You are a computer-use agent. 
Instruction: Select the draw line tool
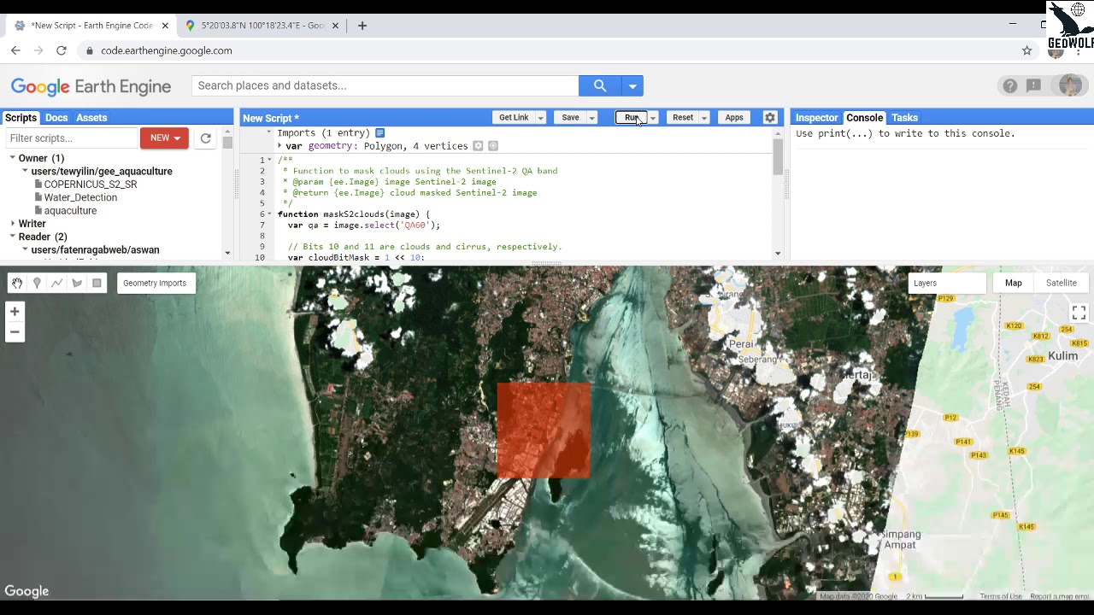click(56, 283)
